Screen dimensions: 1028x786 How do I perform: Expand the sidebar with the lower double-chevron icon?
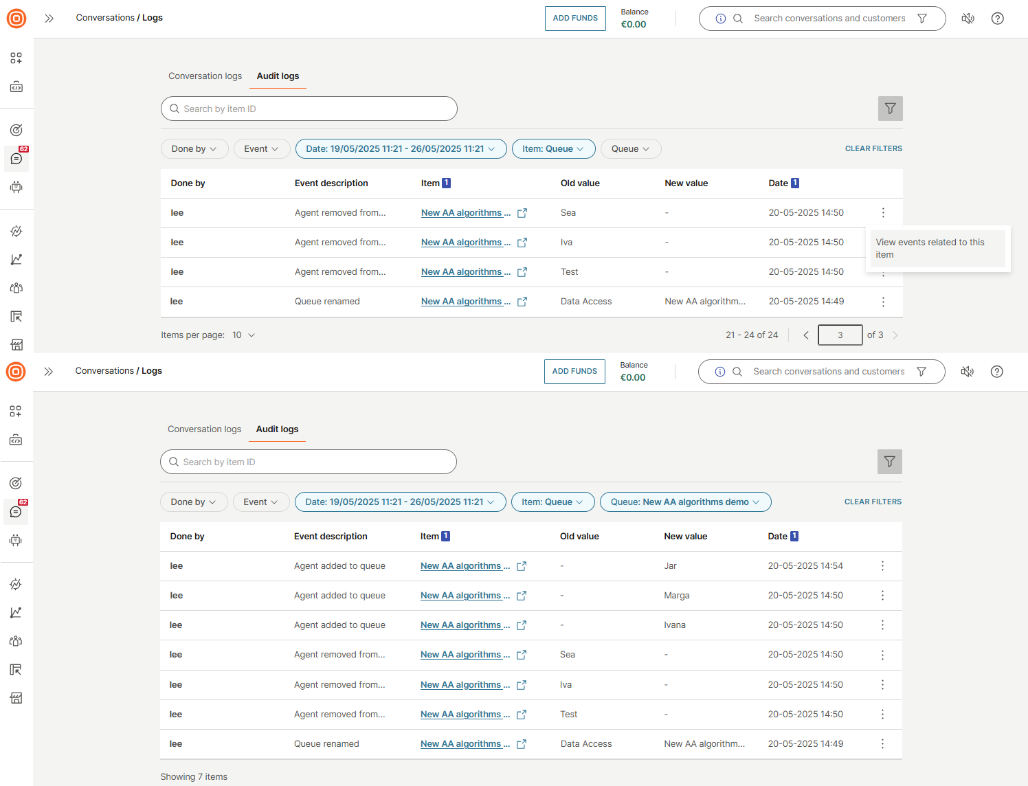[49, 372]
